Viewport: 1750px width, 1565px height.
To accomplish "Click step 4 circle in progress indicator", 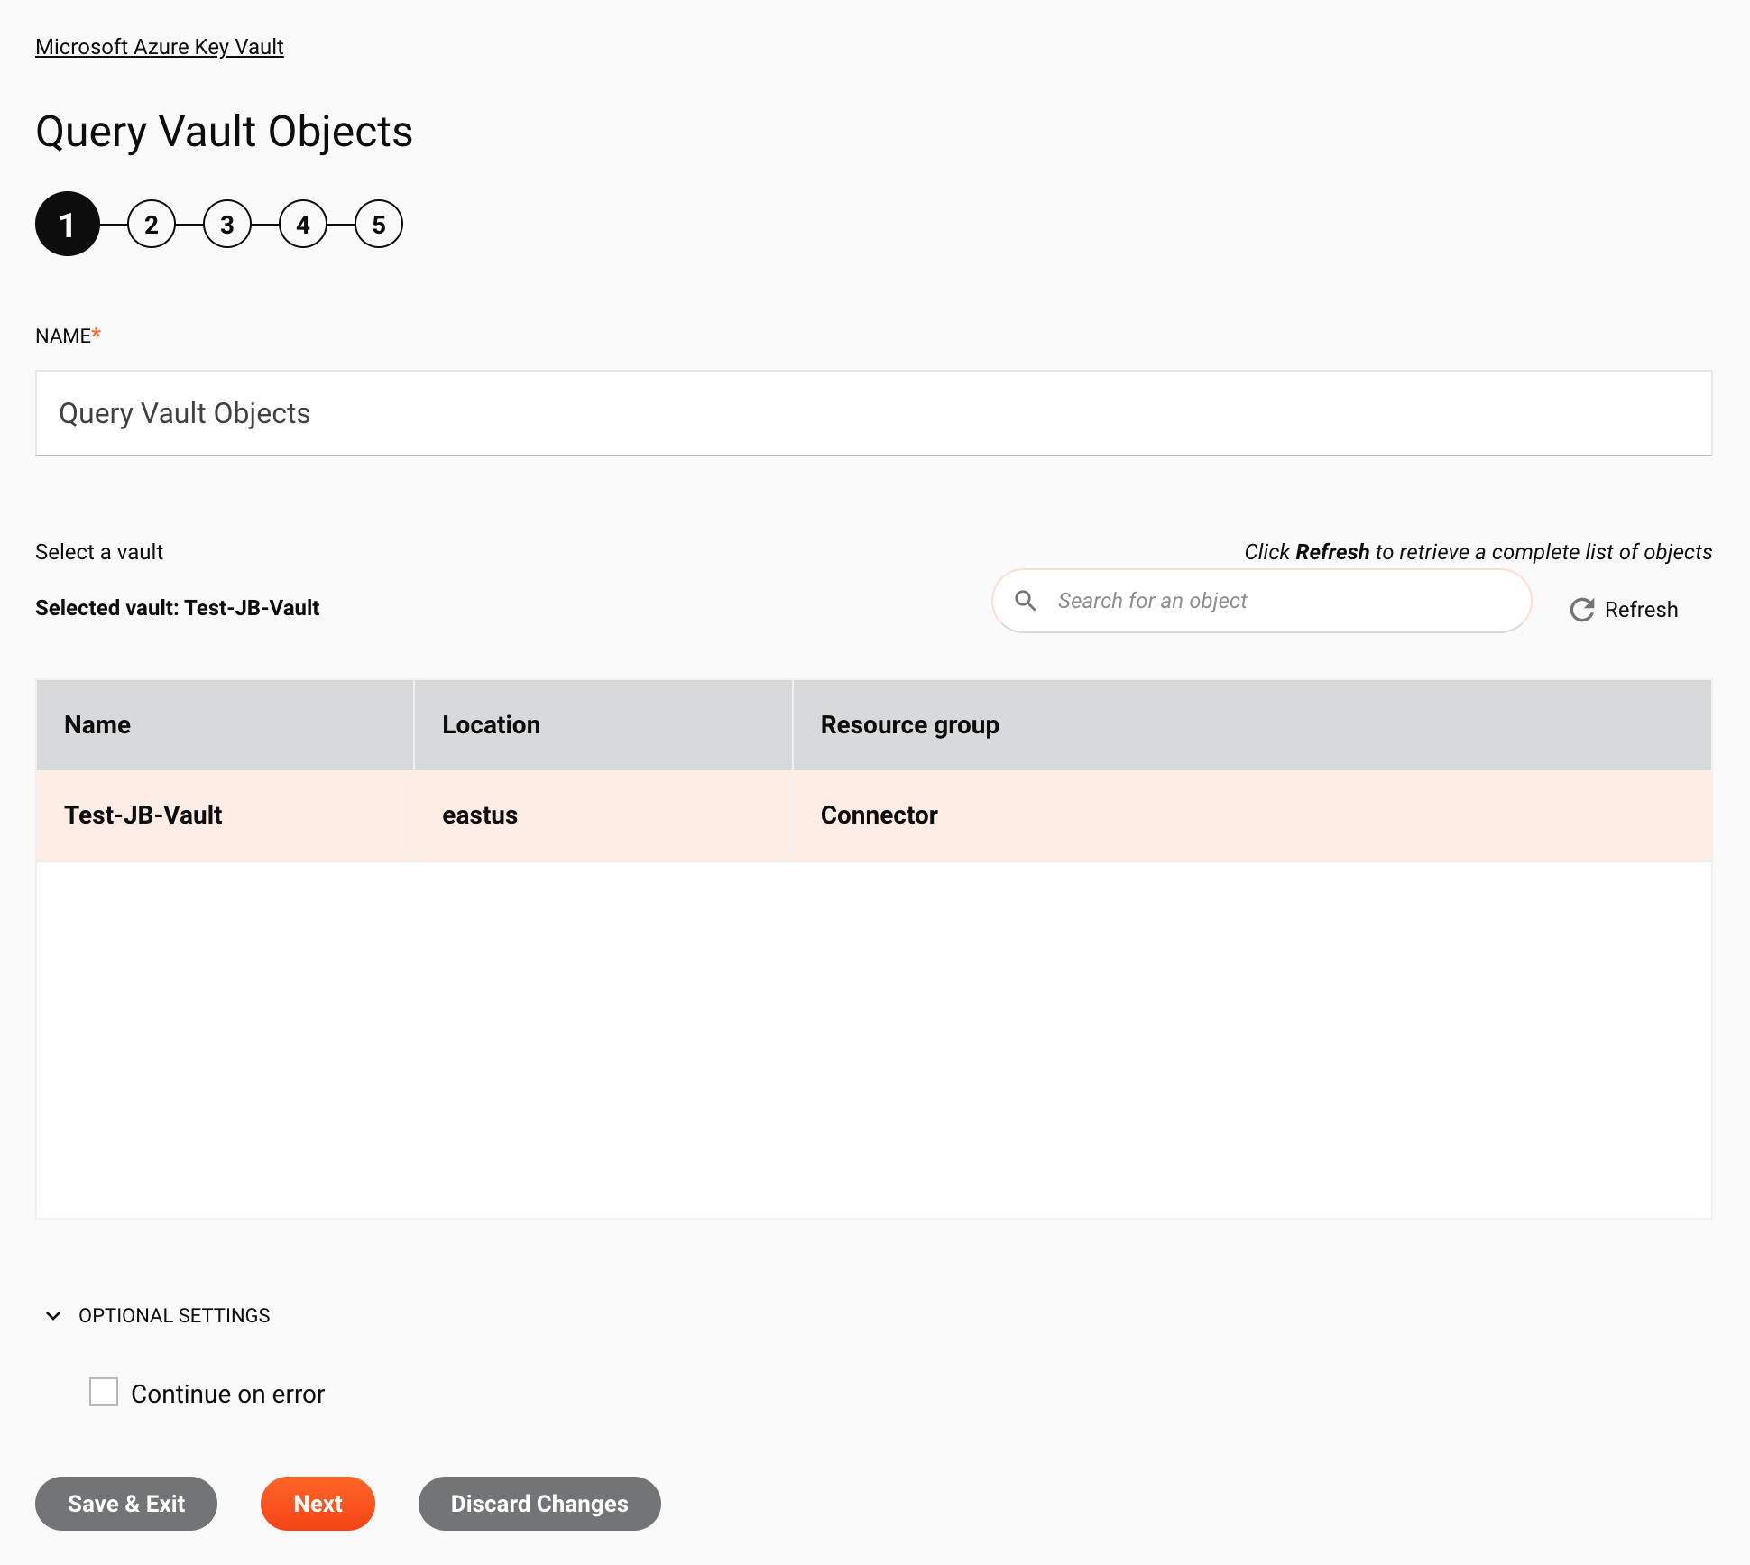I will click(302, 224).
